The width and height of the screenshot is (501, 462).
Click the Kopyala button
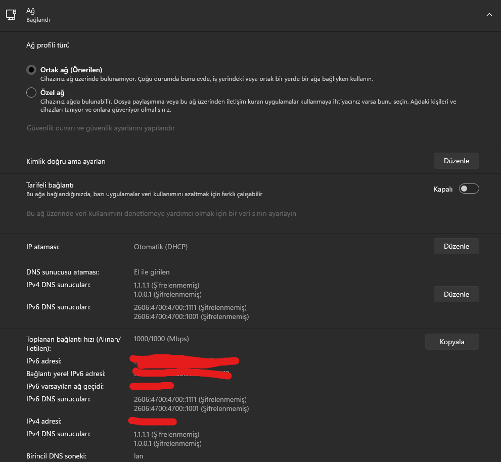point(452,342)
